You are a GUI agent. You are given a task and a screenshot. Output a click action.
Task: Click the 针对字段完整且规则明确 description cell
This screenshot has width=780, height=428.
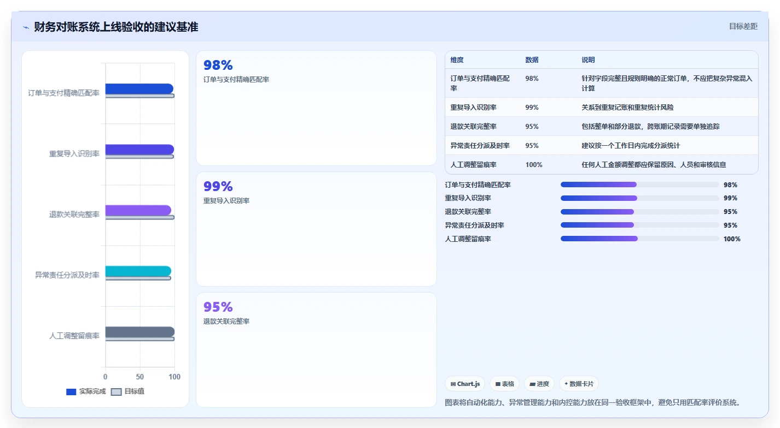coord(667,83)
